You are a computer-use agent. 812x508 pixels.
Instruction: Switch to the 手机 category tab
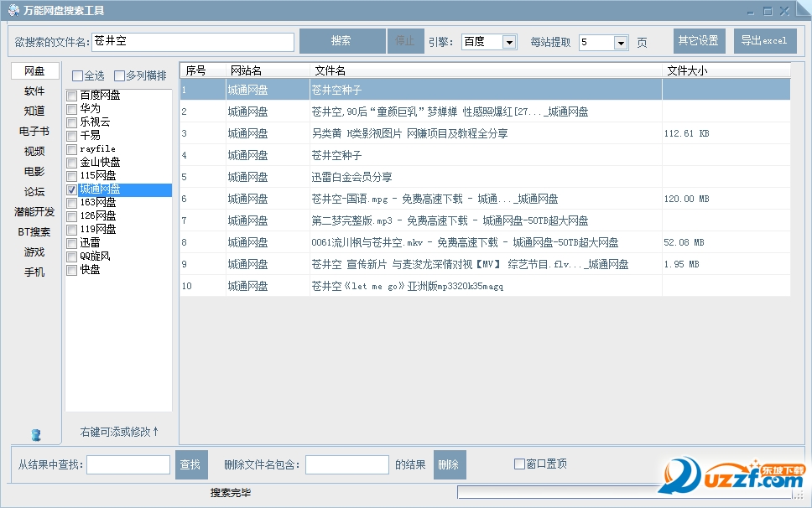[x=34, y=272]
